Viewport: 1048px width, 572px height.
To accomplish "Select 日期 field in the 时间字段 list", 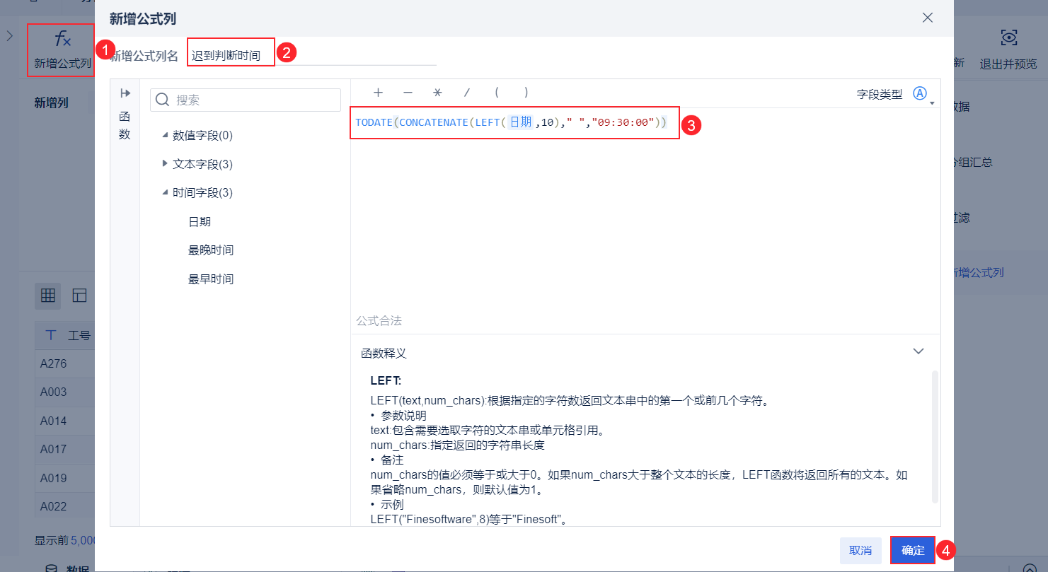I will point(200,222).
